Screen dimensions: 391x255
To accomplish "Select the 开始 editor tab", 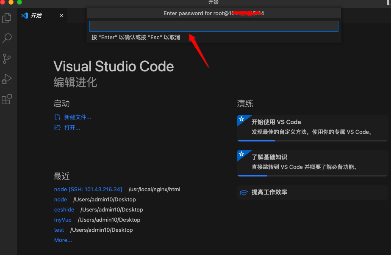I will pyautogui.click(x=42, y=15).
